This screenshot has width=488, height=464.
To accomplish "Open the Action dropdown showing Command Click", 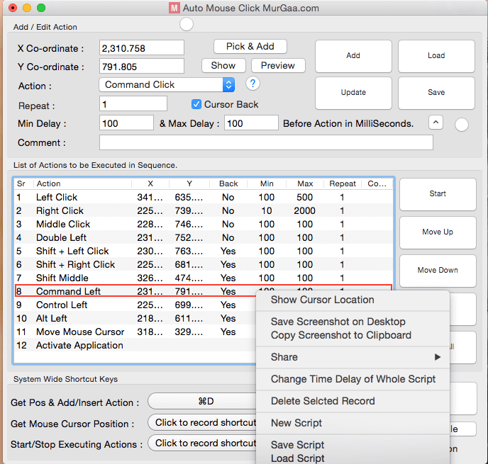I will pyautogui.click(x=167, y=84).
